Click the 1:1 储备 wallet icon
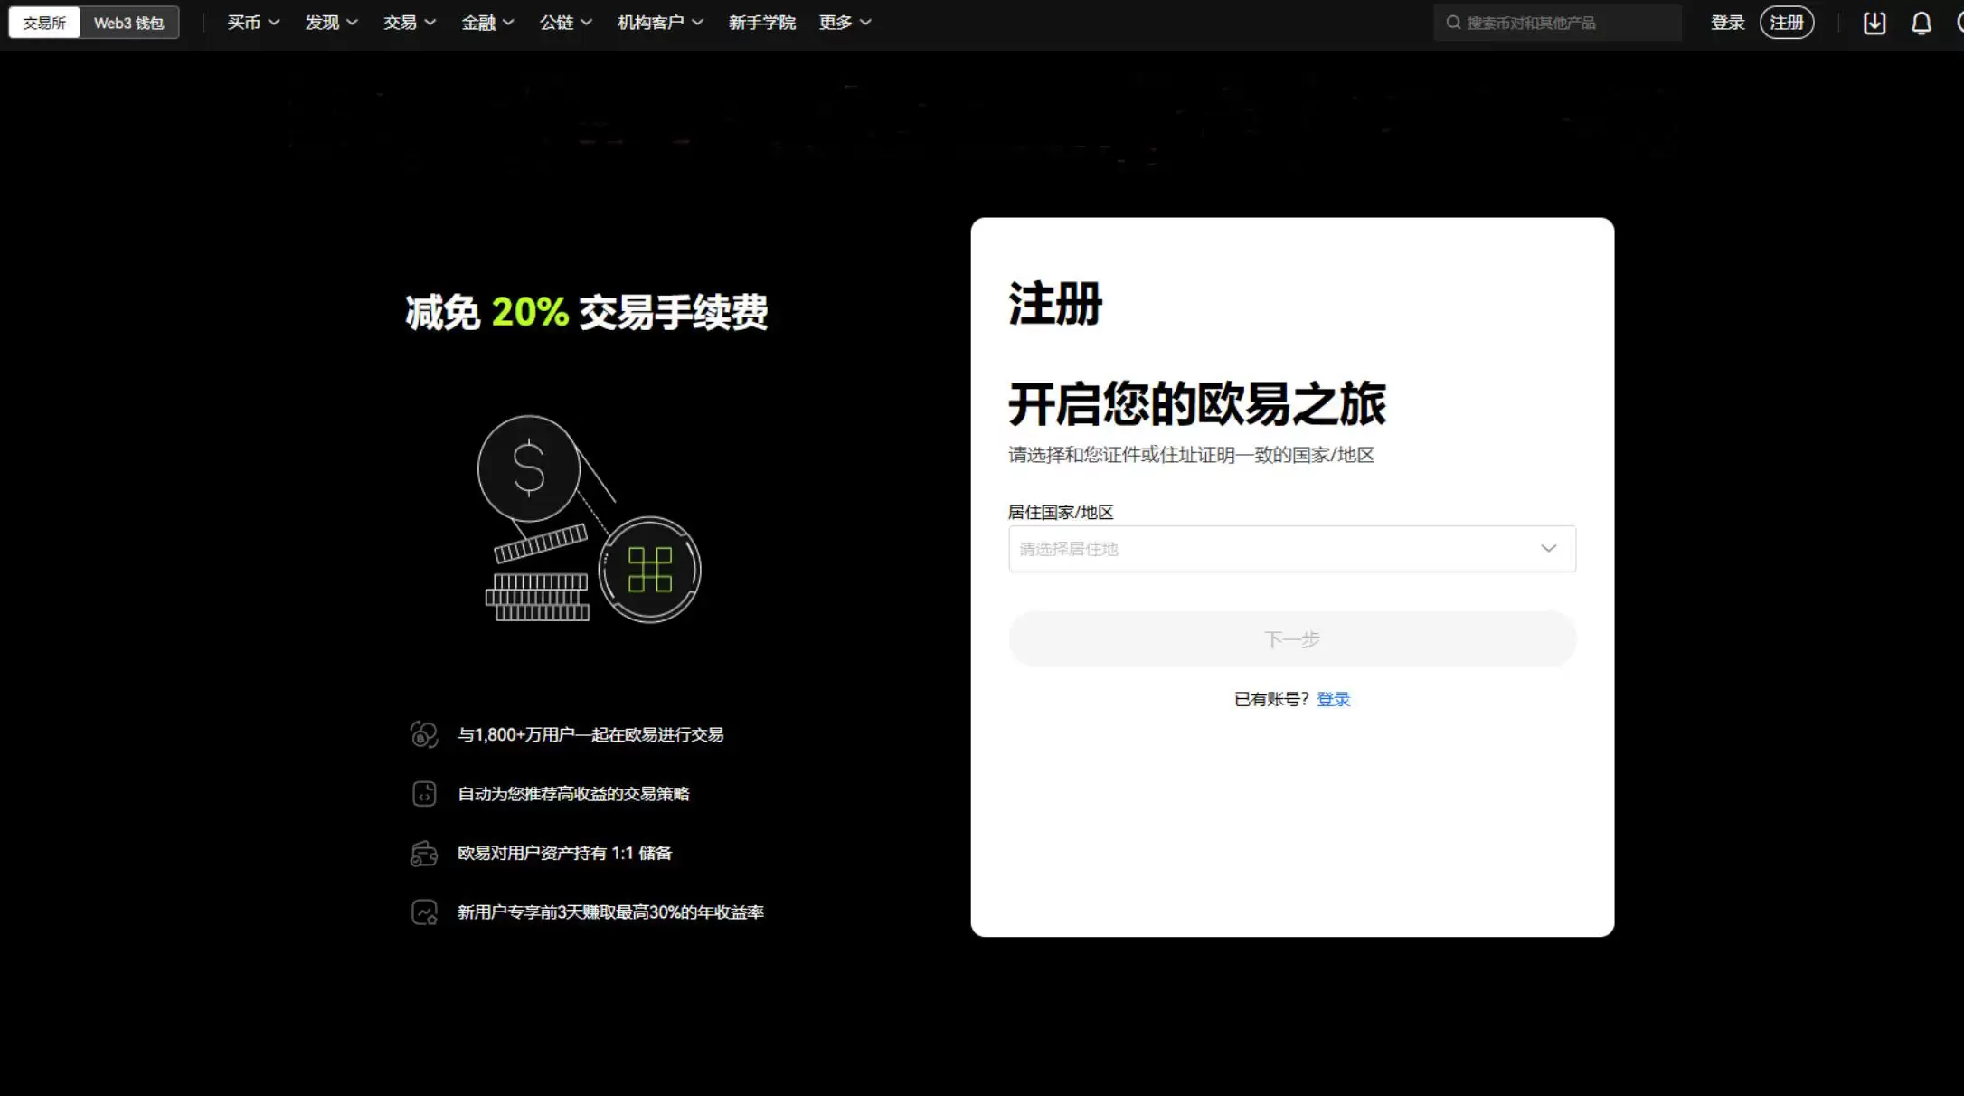This screenshot has width=1964, height=1096. pos(423,852)
